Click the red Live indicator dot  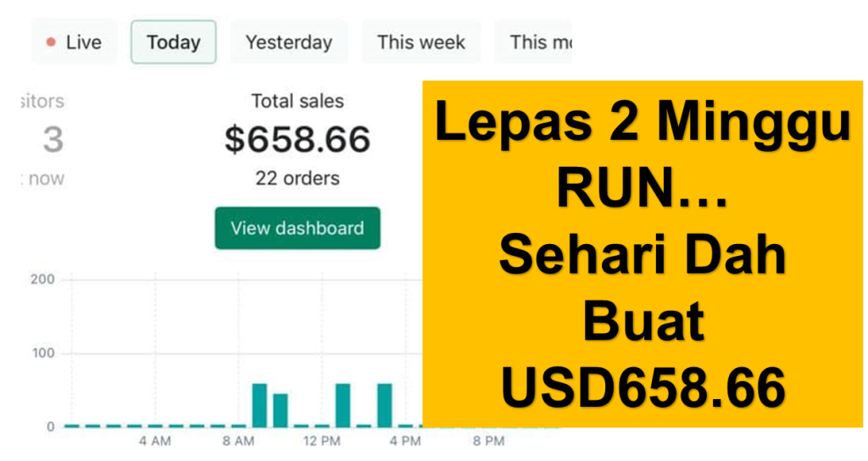coord(51,42)
